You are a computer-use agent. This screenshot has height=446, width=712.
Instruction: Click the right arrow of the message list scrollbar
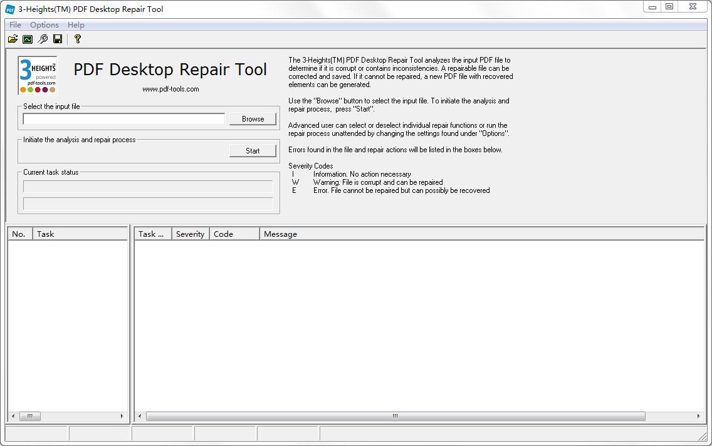(x=698, y=416)
